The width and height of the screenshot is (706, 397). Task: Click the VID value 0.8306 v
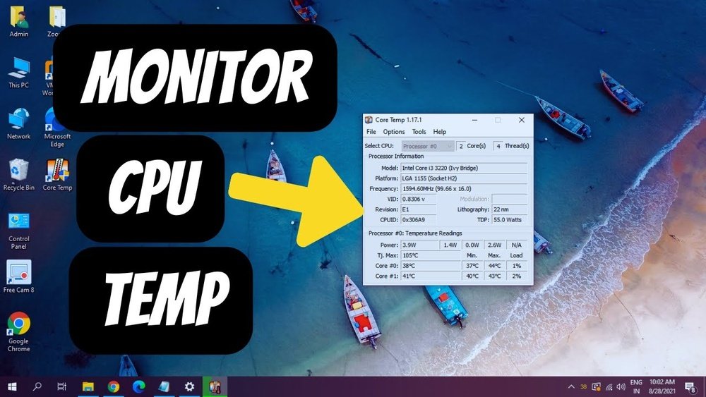(x=419, y=199)
